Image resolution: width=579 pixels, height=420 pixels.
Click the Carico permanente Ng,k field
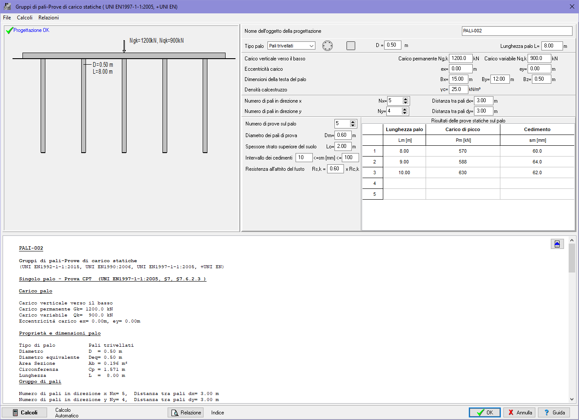pyautogui.click(x=461, y=58)
